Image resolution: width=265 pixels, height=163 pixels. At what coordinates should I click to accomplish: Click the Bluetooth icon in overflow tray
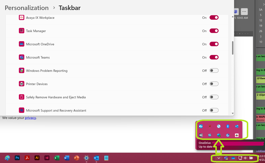(x=228, y=126)
